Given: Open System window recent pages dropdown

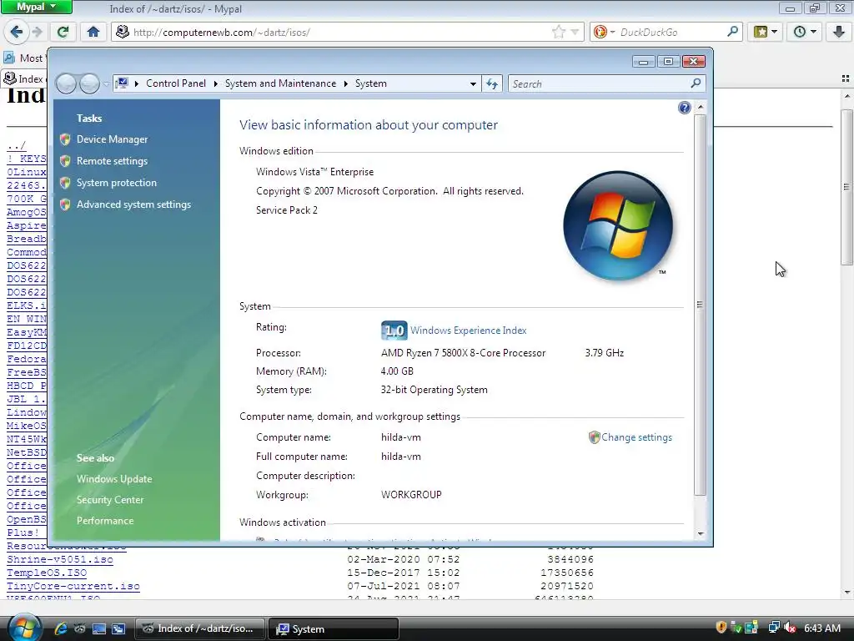Looking at the screenshot, I should (x=106, y=84).
